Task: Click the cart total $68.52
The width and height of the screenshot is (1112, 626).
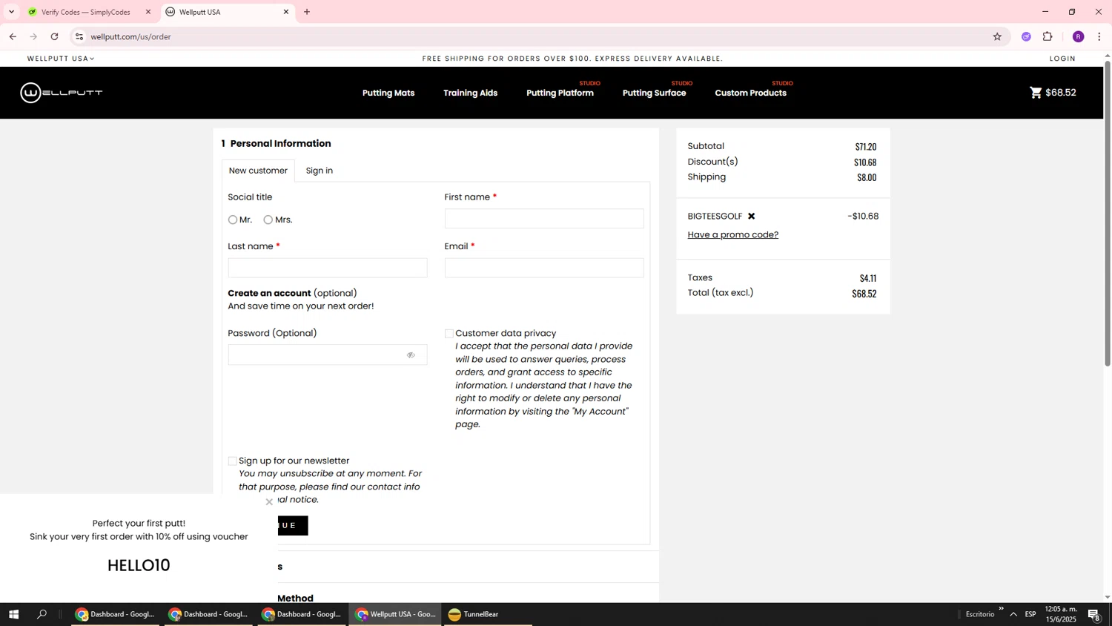Action: (1061, 93)
